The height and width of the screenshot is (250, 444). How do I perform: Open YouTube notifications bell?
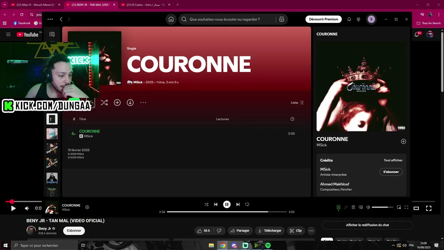pos(417,34)
